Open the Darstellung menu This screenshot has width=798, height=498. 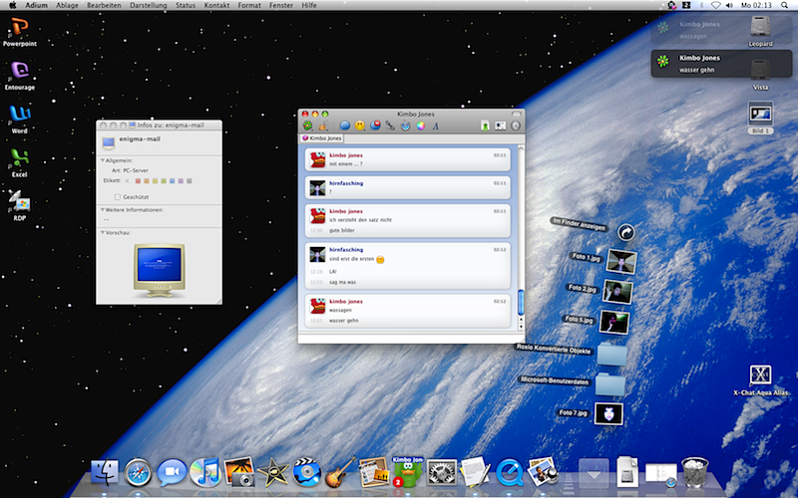pyautogui.click(x=148, y=5)
